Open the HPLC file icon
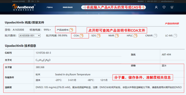The width and height of the screenshot is (186, 95). [x=135, y=36]
